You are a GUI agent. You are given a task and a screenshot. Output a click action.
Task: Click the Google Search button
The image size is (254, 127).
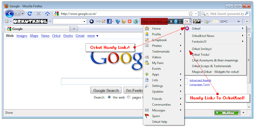pyautogui.click(x=106, y=91)
